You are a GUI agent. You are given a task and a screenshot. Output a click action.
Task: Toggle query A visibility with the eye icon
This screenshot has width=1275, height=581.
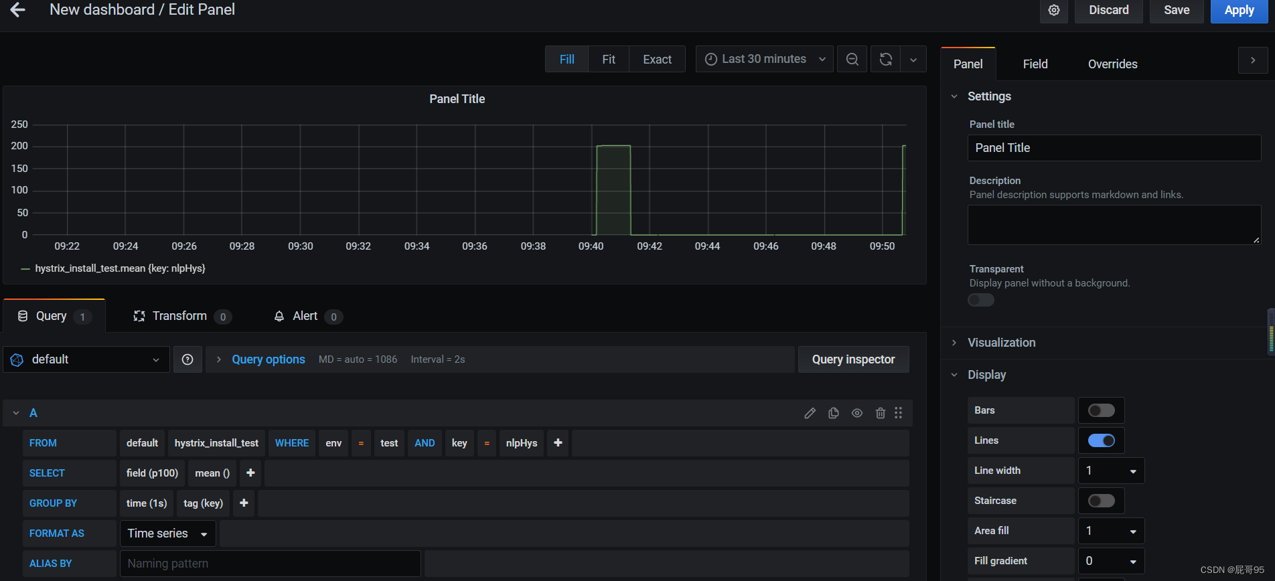(857, 413)
